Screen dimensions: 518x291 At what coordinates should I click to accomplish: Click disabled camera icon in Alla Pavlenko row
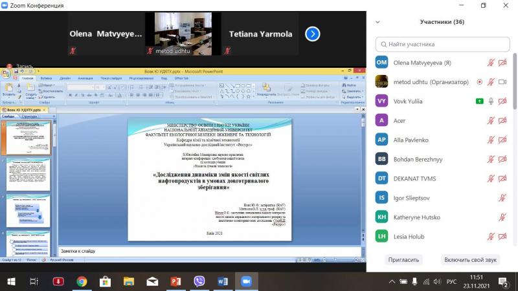[502, 140]
